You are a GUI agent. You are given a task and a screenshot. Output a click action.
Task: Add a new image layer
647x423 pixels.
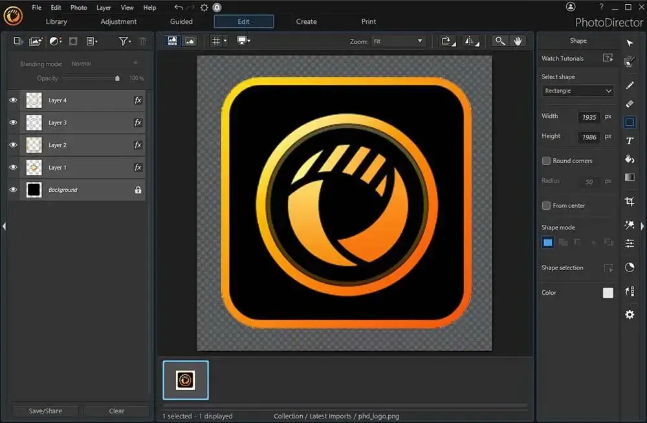[x=36, y=41]
